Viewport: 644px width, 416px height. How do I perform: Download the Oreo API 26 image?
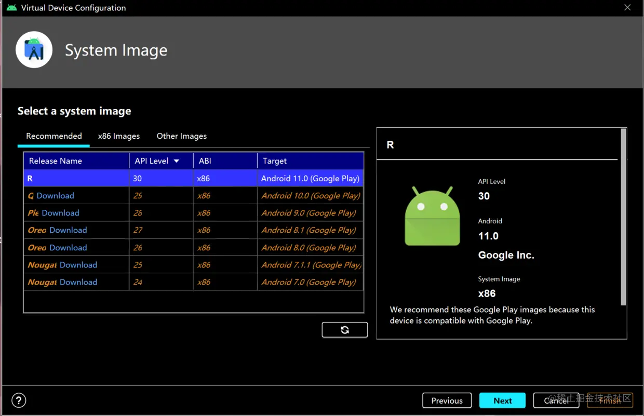pos(68,248)
